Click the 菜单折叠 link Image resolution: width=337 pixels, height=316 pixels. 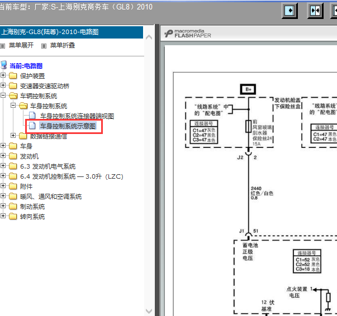point(63,45)
